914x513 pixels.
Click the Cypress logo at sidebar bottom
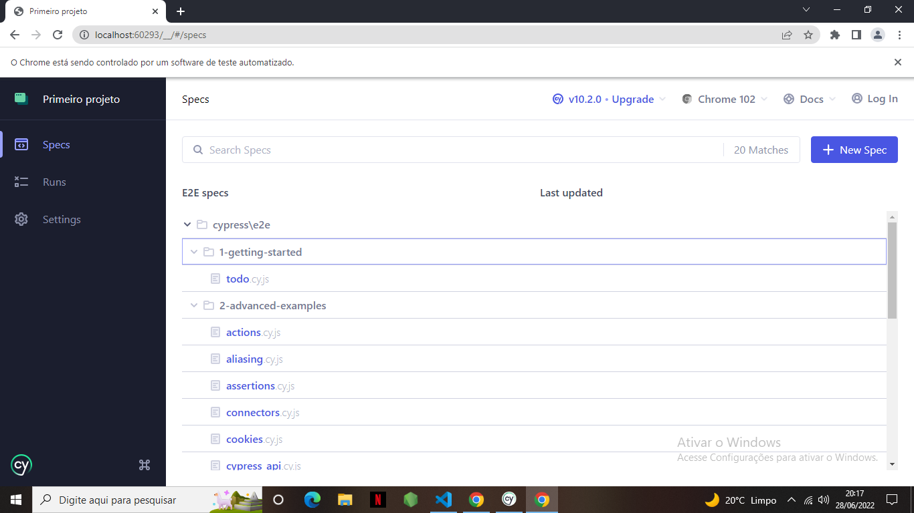[x=21, y=465]
